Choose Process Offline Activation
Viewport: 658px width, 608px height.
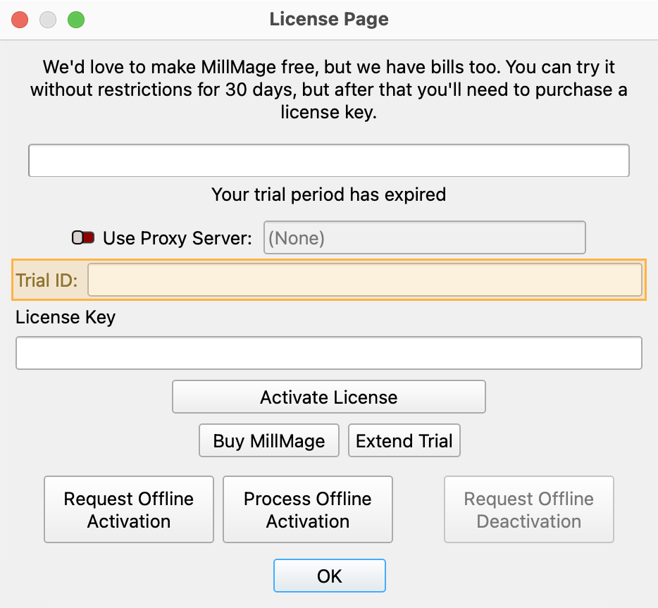pos(308,510)
